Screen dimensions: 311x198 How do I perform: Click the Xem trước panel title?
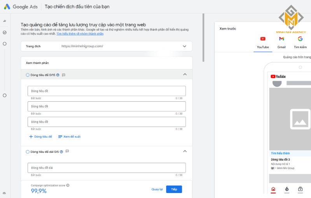pyautogui.click(x=228, y=28)
